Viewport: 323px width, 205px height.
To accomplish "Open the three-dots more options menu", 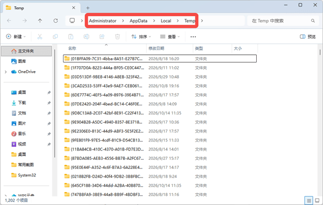I will pos(193,37).
